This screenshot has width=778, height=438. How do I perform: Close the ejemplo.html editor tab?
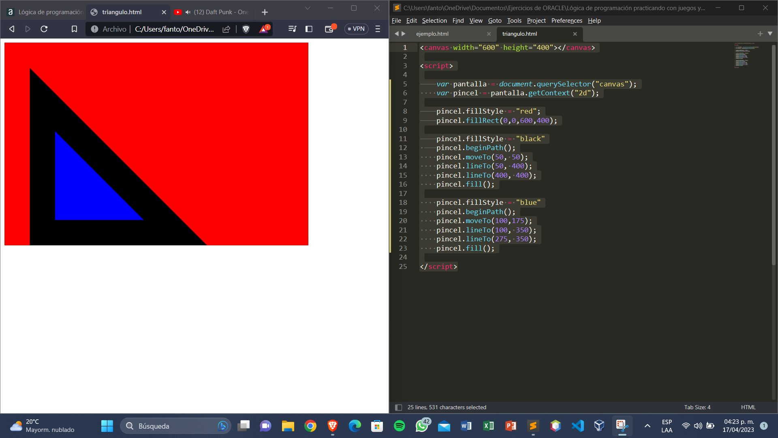489,34
